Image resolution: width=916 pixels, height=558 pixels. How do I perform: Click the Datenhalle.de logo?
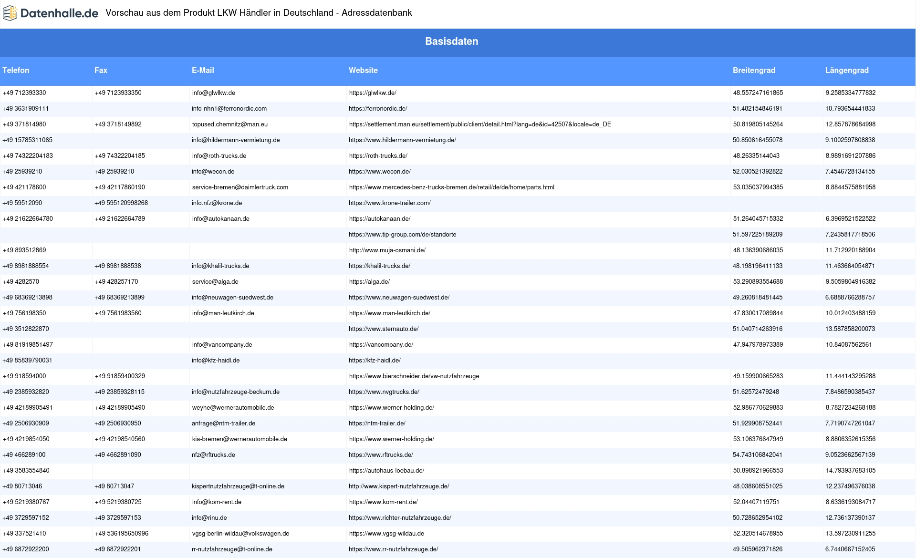[x=51, y=13]
